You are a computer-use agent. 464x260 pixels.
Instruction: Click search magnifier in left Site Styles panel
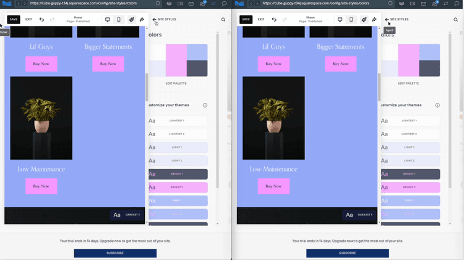[223, 19]
